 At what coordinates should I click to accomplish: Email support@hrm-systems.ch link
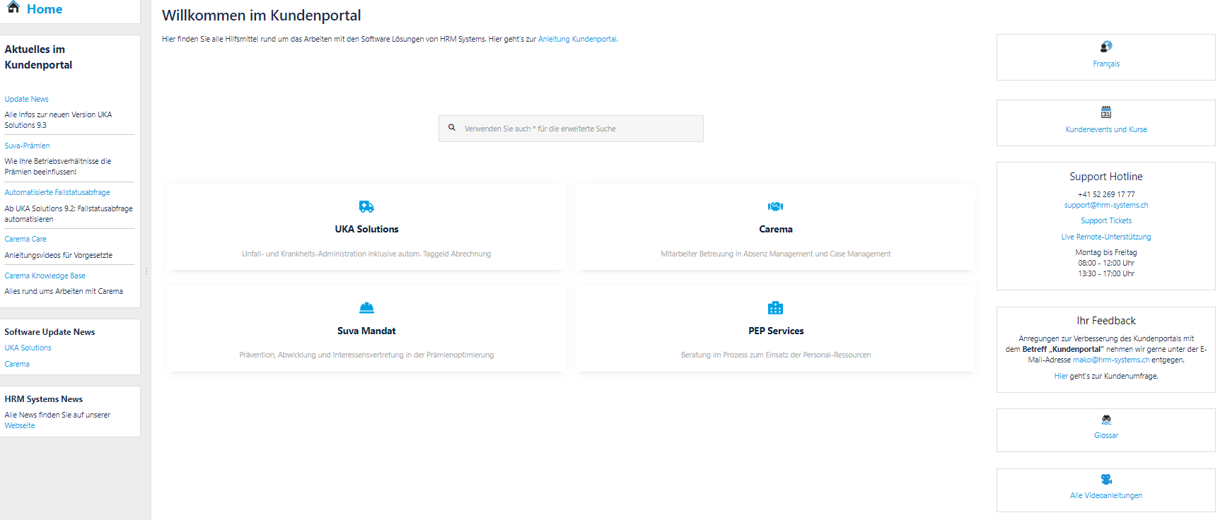click(1106, 205)
